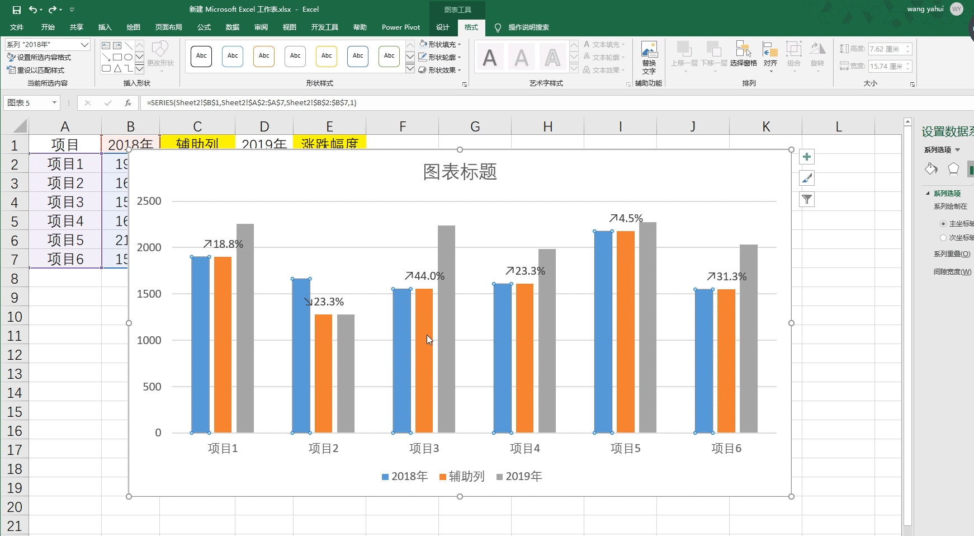Open the 文件 File menu
Screen dimensions: 974x536
pyautogui.click(x=17, y=27)
